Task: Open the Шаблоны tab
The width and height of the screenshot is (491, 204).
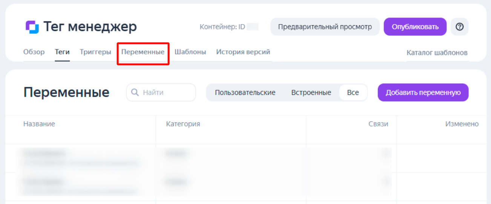Action: click(190, 52)
